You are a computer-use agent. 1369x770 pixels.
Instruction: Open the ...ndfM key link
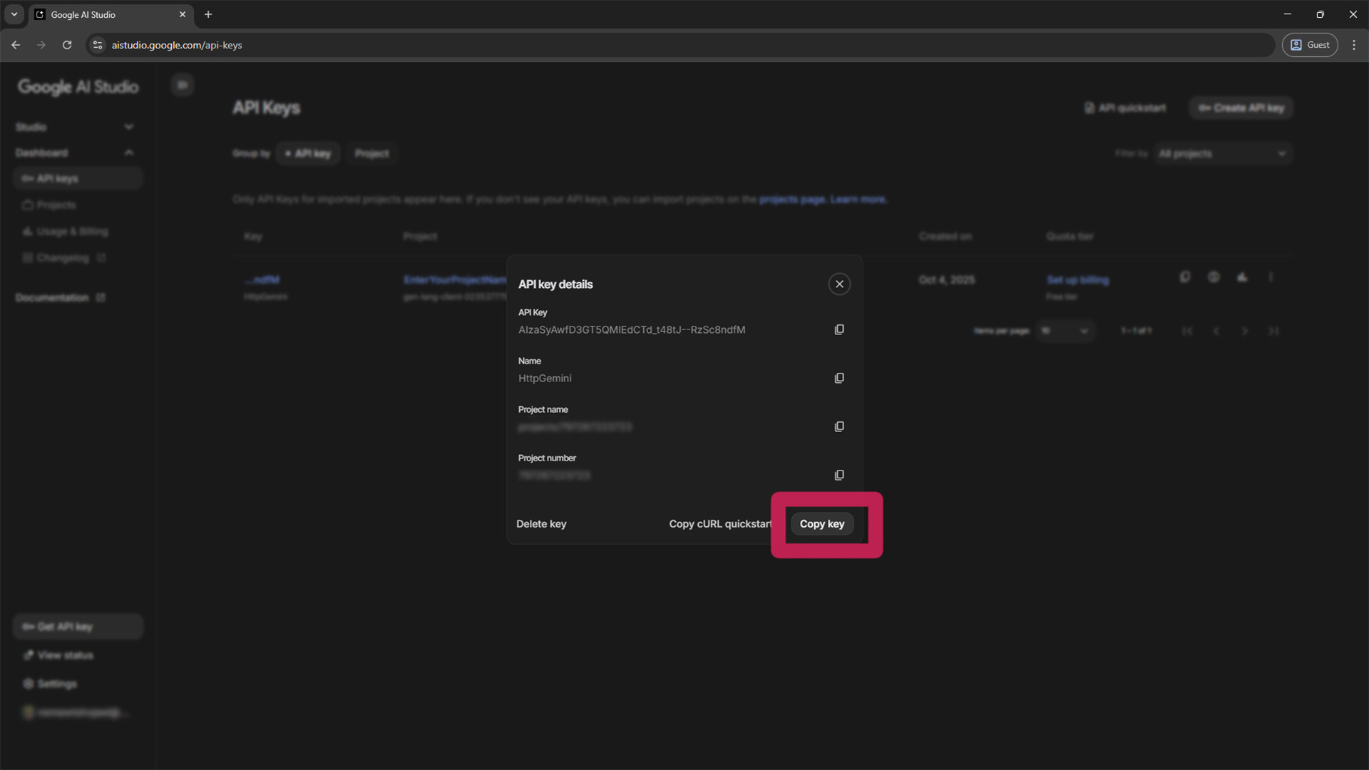262,279
